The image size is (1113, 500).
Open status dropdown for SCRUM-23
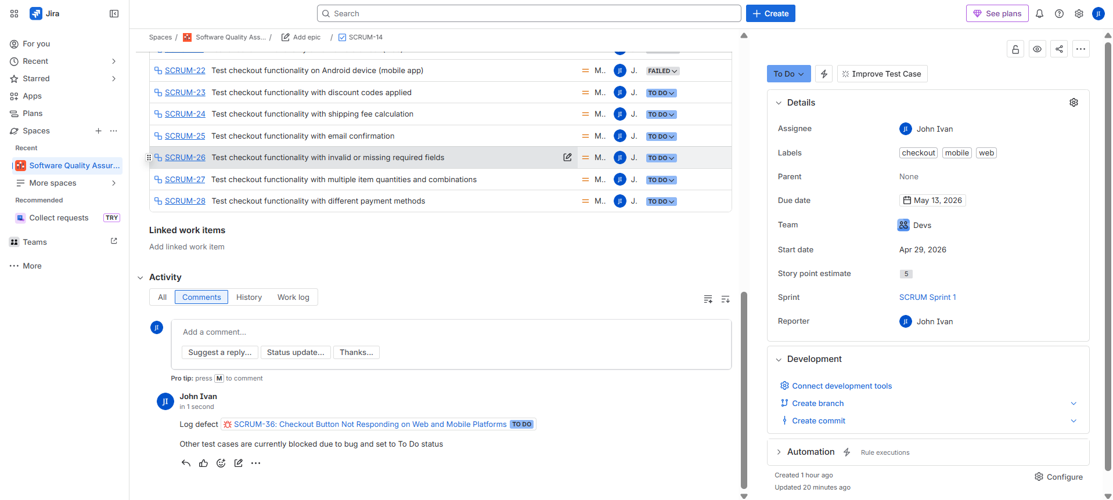tap(661, 93)
